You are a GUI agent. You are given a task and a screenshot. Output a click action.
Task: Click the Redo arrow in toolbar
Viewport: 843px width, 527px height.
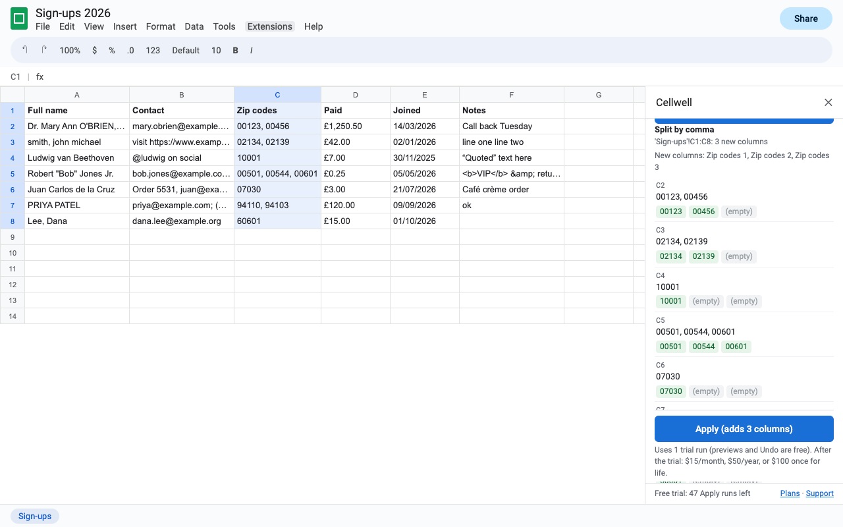tap(44, 50)
